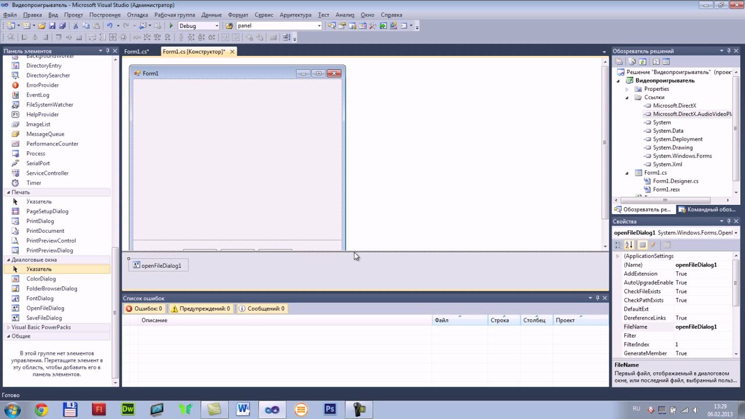Expand the (ApplicationSettings) property
The height and width of the screenshot is (419, 745).
[x=618, y=256]
